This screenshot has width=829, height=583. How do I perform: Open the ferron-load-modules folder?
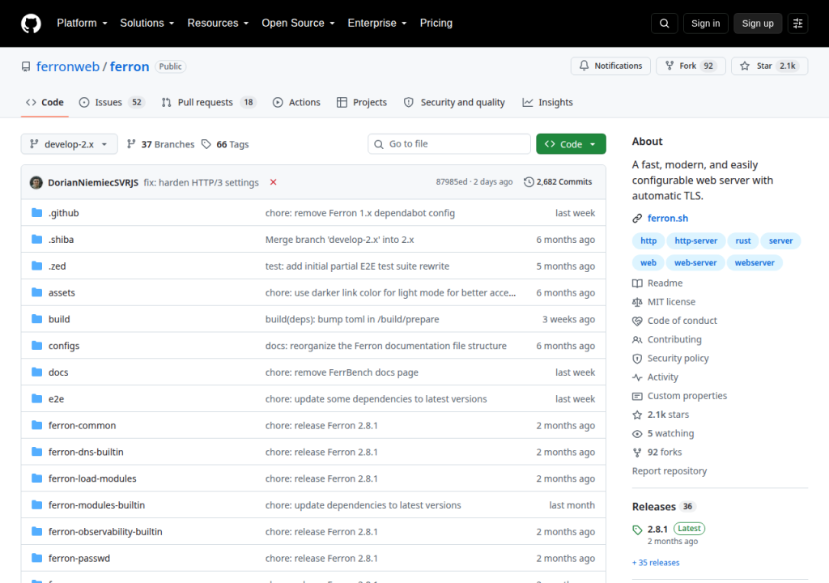[x=92, y=479]
